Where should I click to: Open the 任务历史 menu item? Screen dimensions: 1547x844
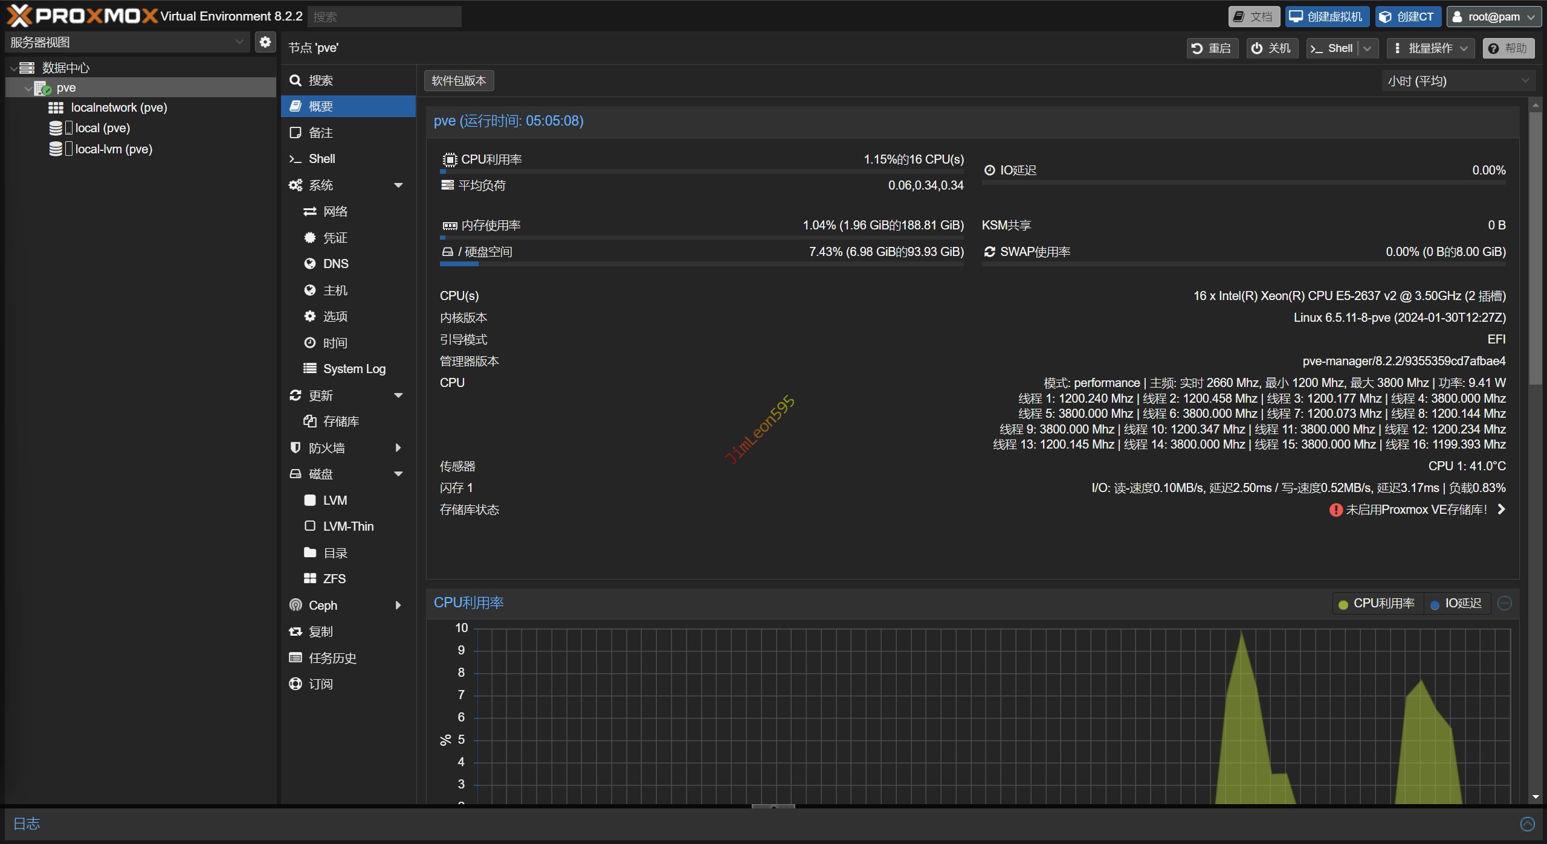332,658
